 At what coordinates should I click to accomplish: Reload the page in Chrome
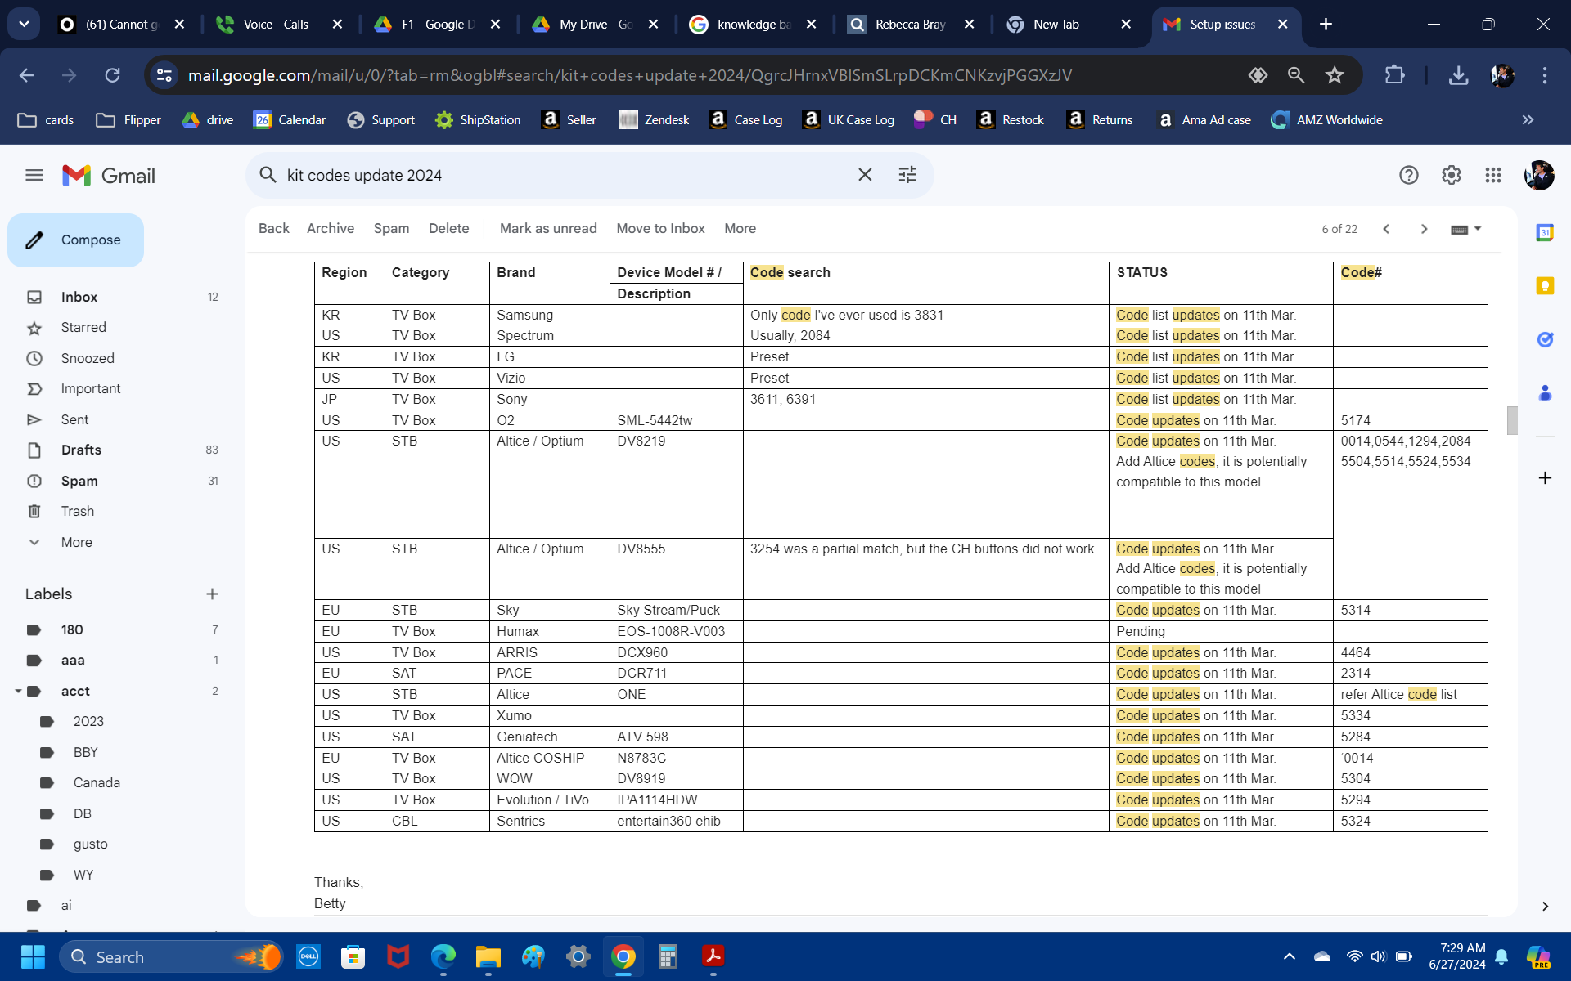tap(113, 75)
